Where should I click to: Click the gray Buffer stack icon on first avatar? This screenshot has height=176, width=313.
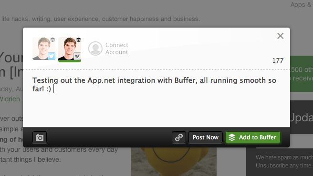pos(52,39)
